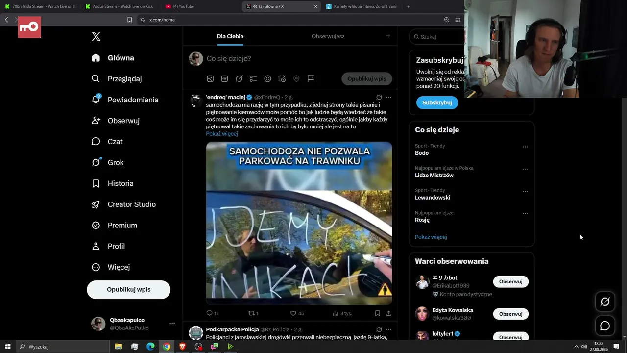
Task: Open the Lidze Mistrzów trend
Action: (434, 176)
